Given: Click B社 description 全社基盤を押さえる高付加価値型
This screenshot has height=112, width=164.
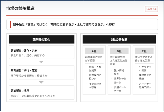Looking at the screenshot, I should click(119, 61).
